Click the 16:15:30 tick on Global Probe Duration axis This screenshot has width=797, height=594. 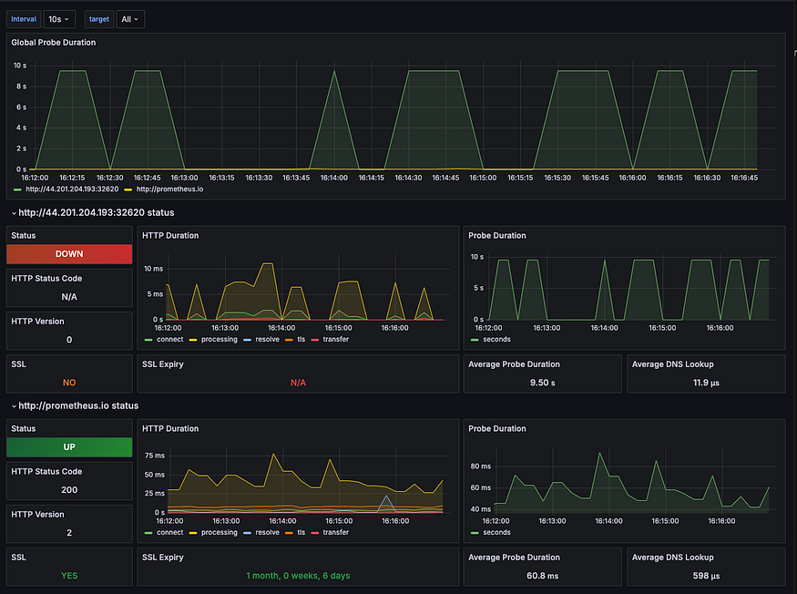tap(557, 178)
